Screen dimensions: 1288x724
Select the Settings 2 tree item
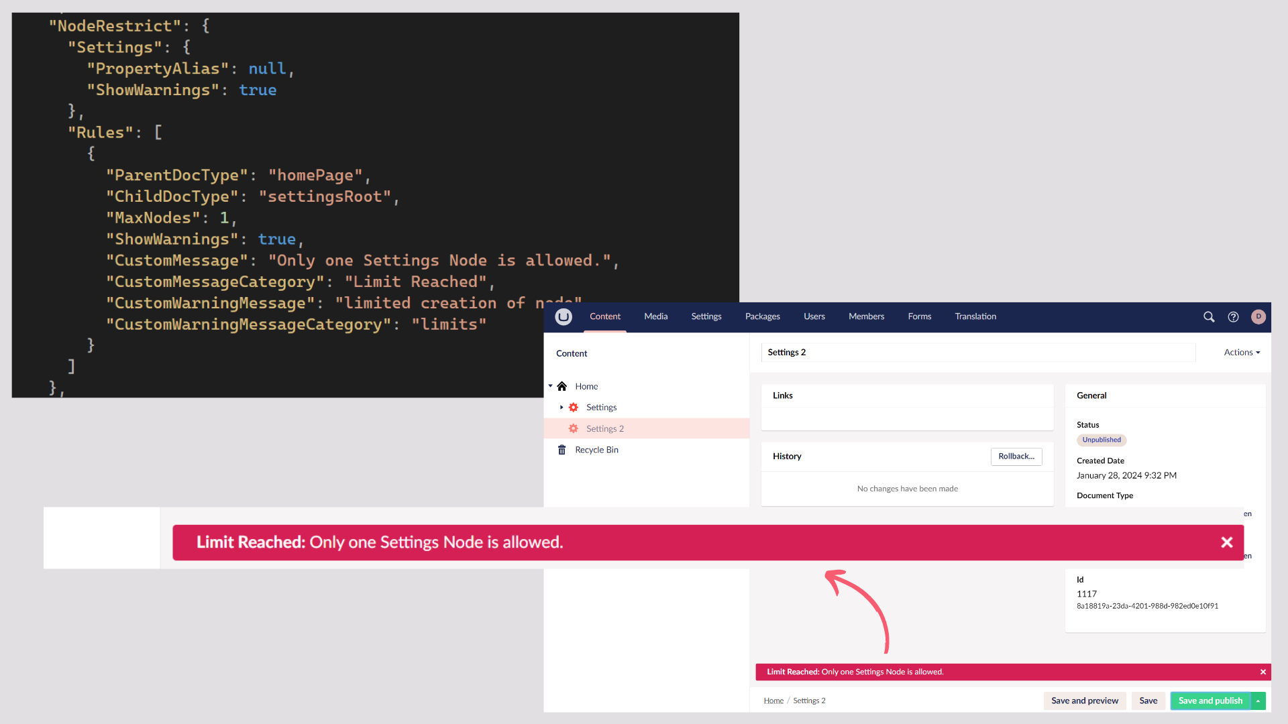(x=605, y=429)
